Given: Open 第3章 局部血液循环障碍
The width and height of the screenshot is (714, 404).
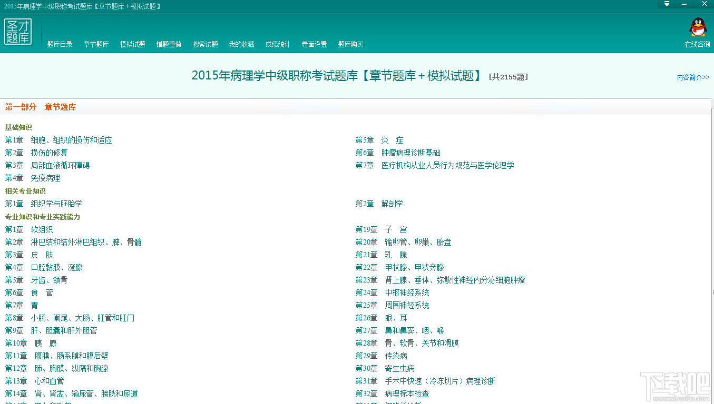Looking at the screenshot, I should (47, 165).
